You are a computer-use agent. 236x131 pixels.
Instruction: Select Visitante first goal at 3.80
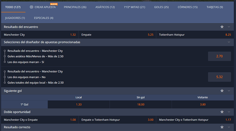pyautogui.click(x=203, y=105)
